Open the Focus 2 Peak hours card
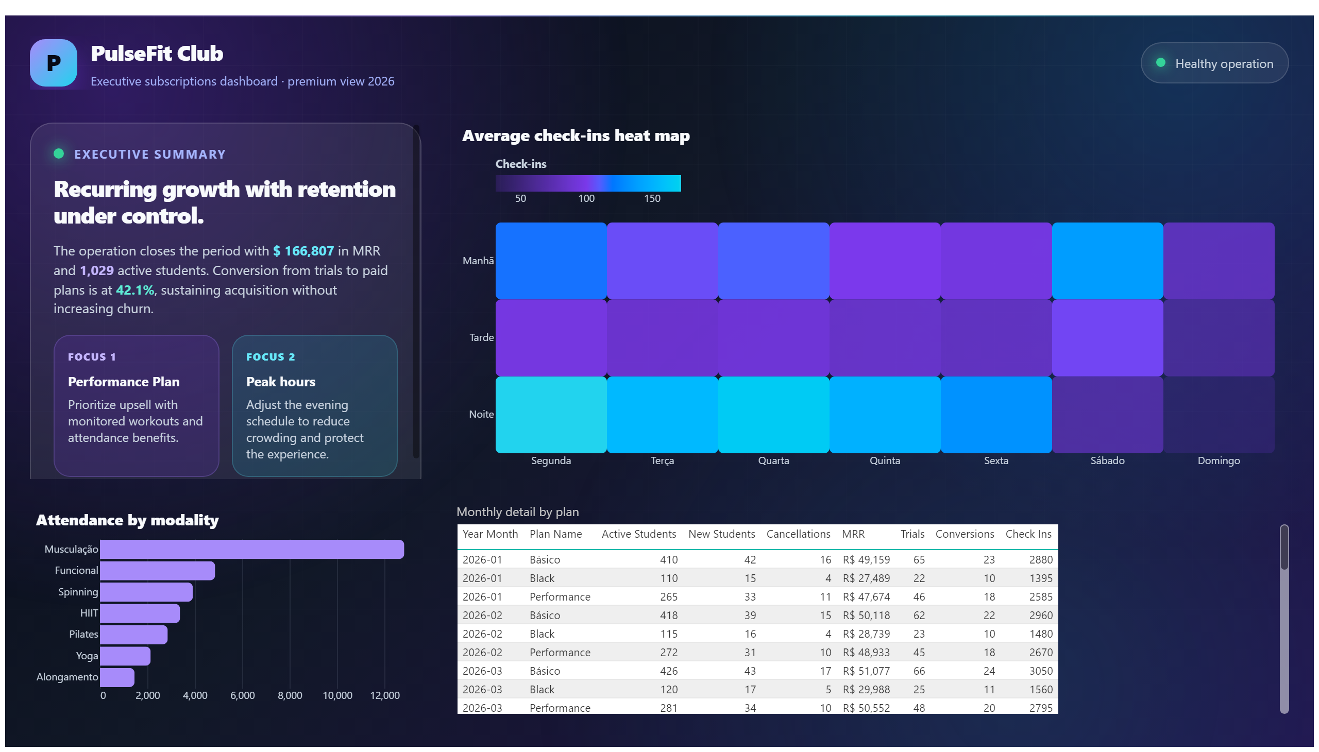 click(x=315, y=405)
